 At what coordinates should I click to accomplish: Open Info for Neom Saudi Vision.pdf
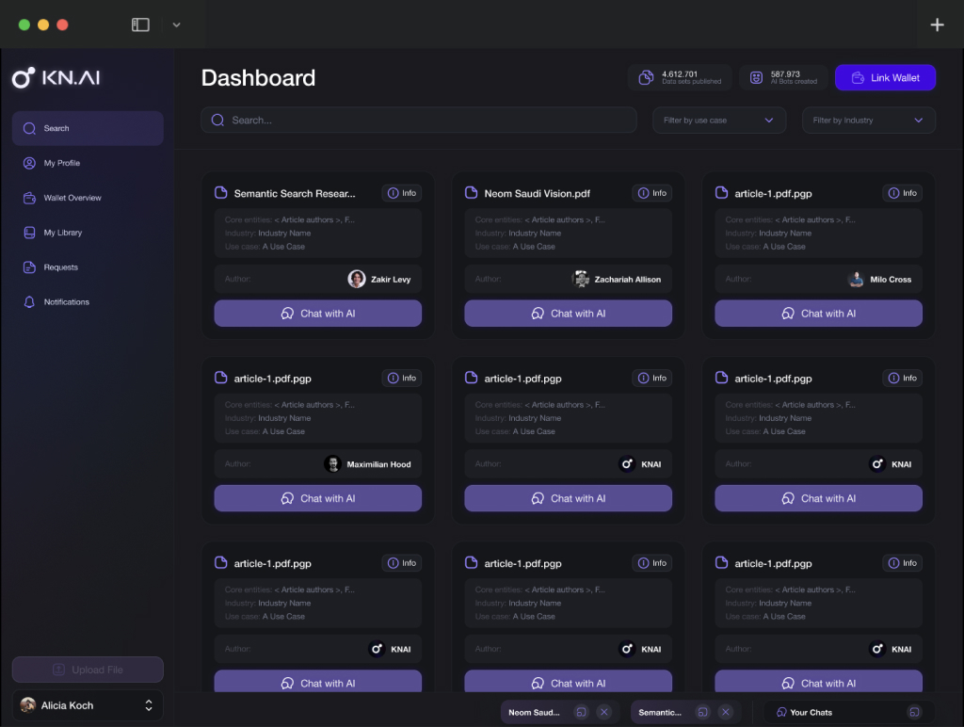pos(652,193)
